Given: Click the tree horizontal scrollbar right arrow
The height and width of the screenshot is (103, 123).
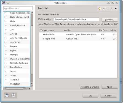Looking at the screenshot, I should click(x=29, y=88).
